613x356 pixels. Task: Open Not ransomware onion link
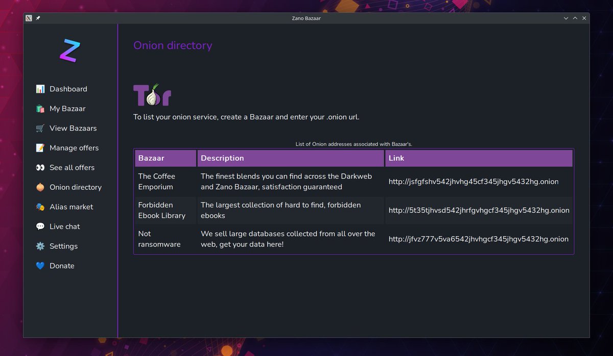pyautogui.click(x=479, y=239)
